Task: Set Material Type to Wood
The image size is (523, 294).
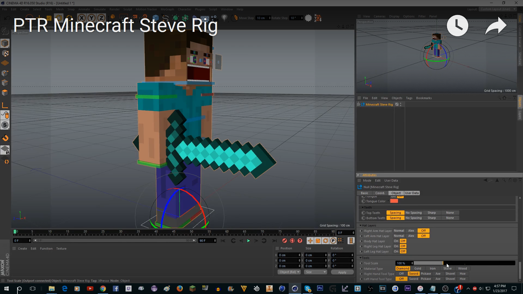Action: click(462, 268)
